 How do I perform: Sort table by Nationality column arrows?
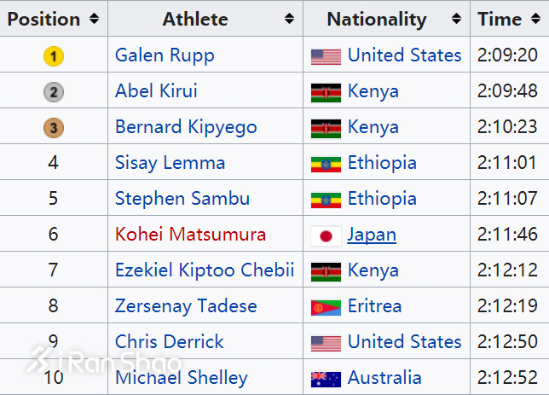[456, 19]
